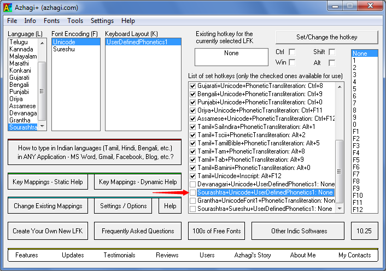Image resolution: width=386 pixels, height=271 pixels.
Task: Open the About Me link
Action: [x=303, y=255]
